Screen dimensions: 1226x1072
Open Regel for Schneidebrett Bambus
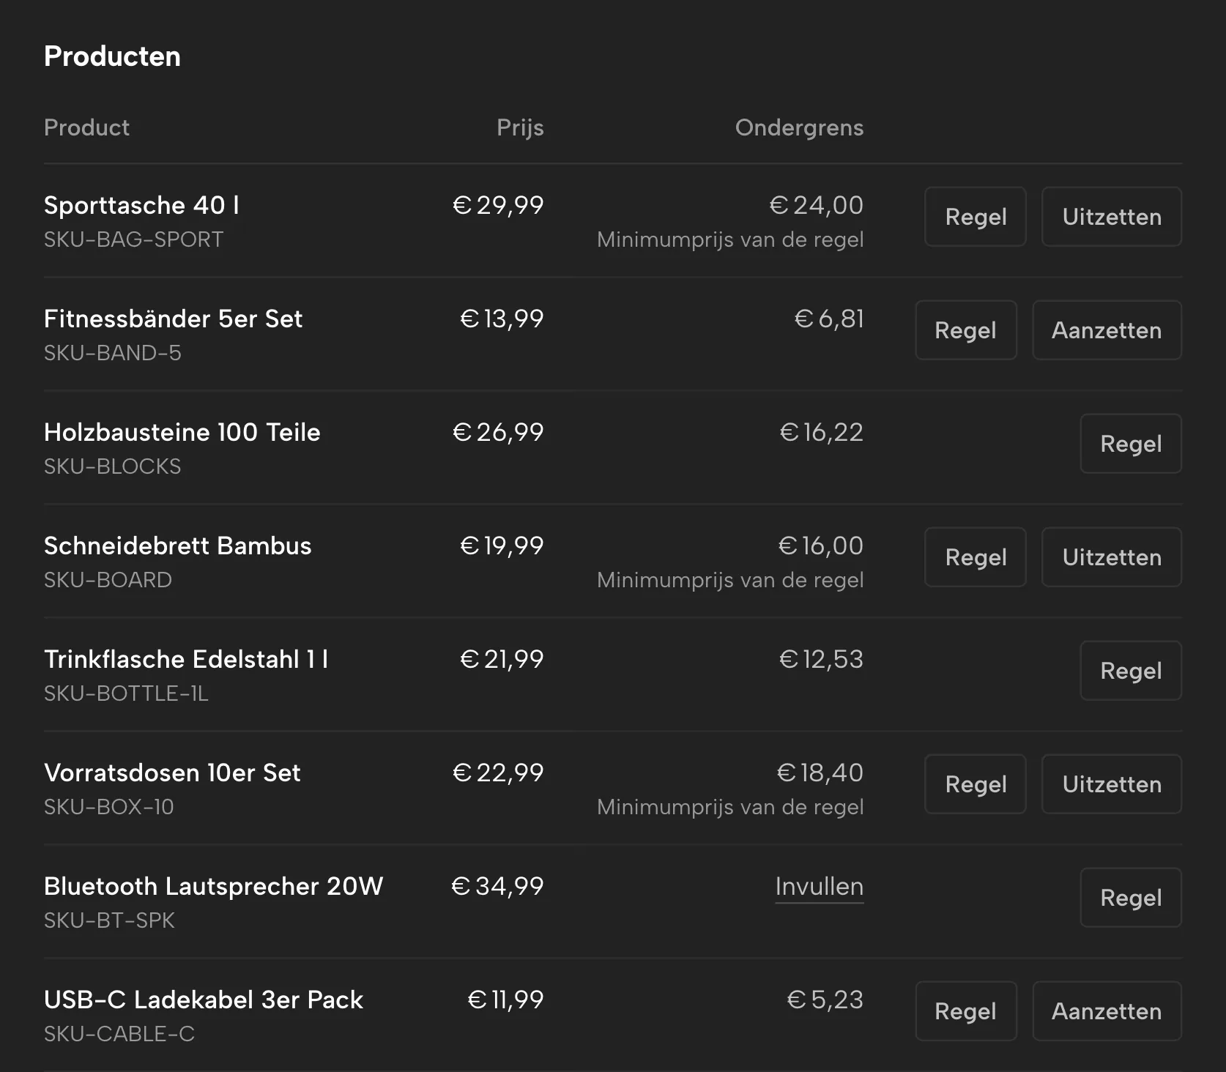(x=975, y=557)
